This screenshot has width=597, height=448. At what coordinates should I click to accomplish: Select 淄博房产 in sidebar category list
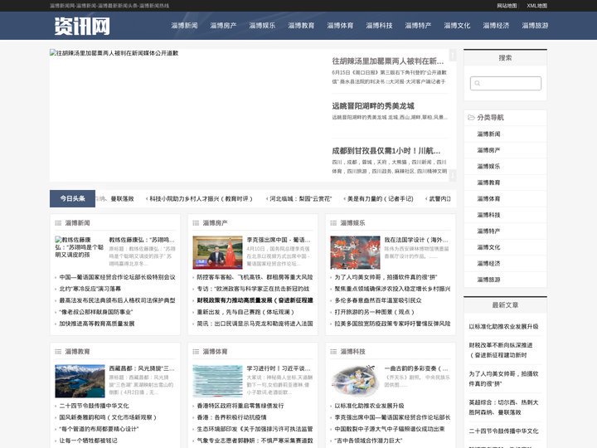click(x=489, y=150)
